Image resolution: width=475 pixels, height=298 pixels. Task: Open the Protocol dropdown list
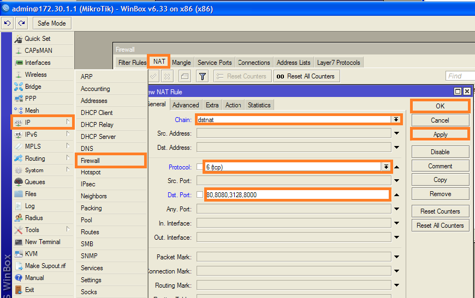click(x=386, y=167)
